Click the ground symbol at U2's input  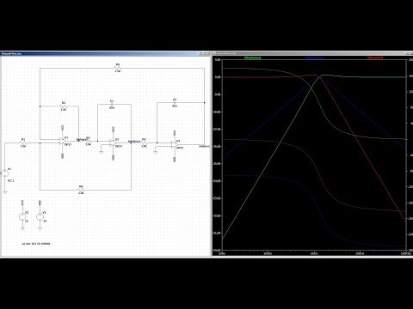click(x=101, y=152)
